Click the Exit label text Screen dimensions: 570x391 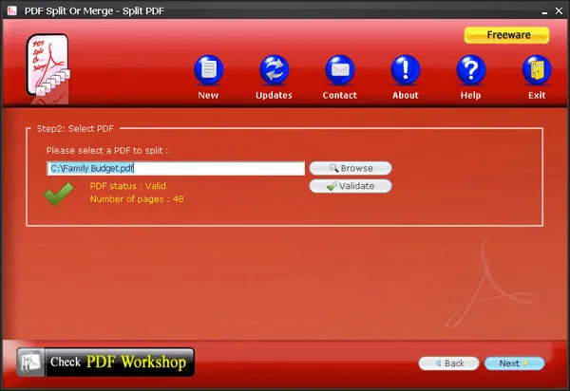[537, 95]
